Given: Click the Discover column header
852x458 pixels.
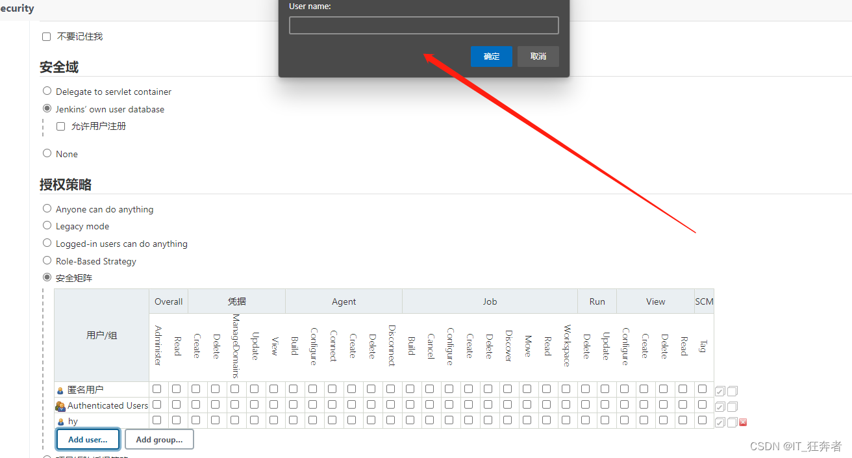Looking at the screenshot, I should point(508,346).
